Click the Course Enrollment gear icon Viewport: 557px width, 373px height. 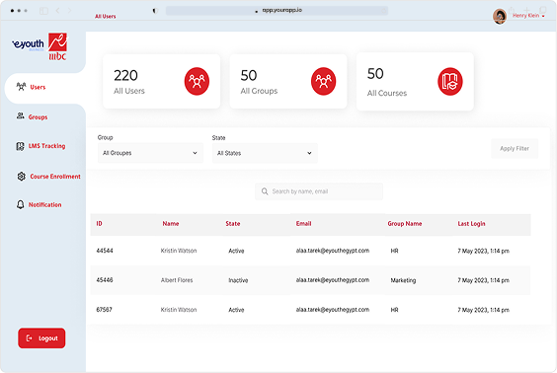[x=22, y=176]
